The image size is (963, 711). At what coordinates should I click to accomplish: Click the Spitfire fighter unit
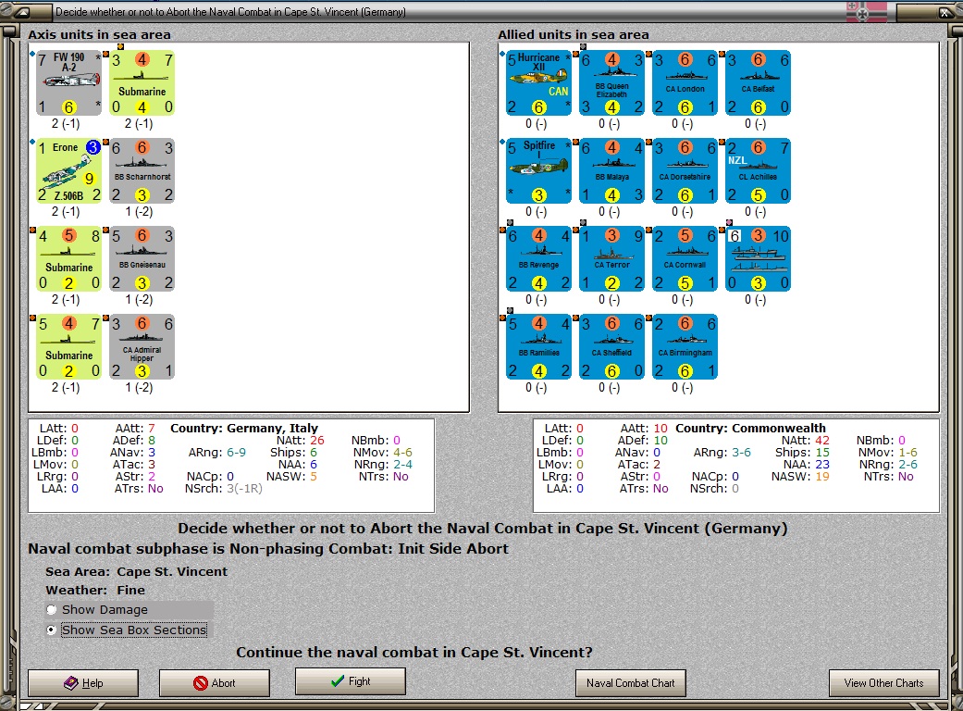pyautogui.click(x=538, y=171)
